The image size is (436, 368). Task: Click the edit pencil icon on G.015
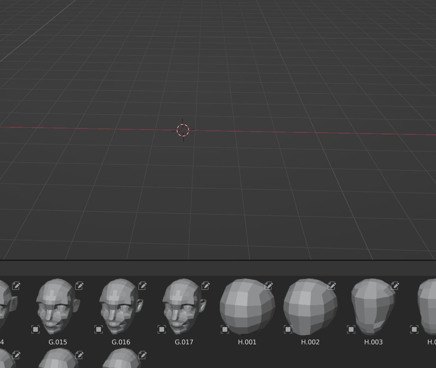(79, 286)
